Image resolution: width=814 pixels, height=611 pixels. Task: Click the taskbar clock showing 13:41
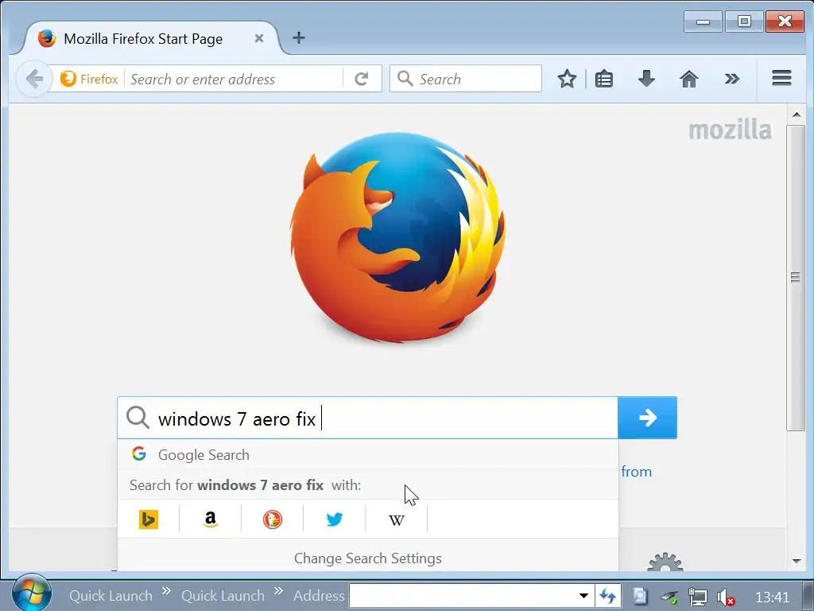click(773, 597)
